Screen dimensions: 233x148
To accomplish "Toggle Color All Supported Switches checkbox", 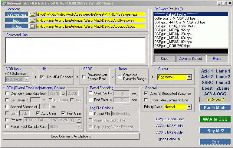I will (x=146, y=93).
